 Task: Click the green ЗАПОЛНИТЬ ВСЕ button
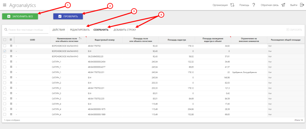pyautogui.click(x=20, y=16)
